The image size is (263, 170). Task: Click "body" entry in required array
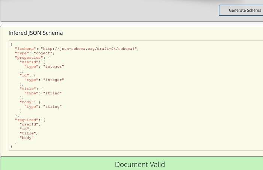[x=27, y=138]
